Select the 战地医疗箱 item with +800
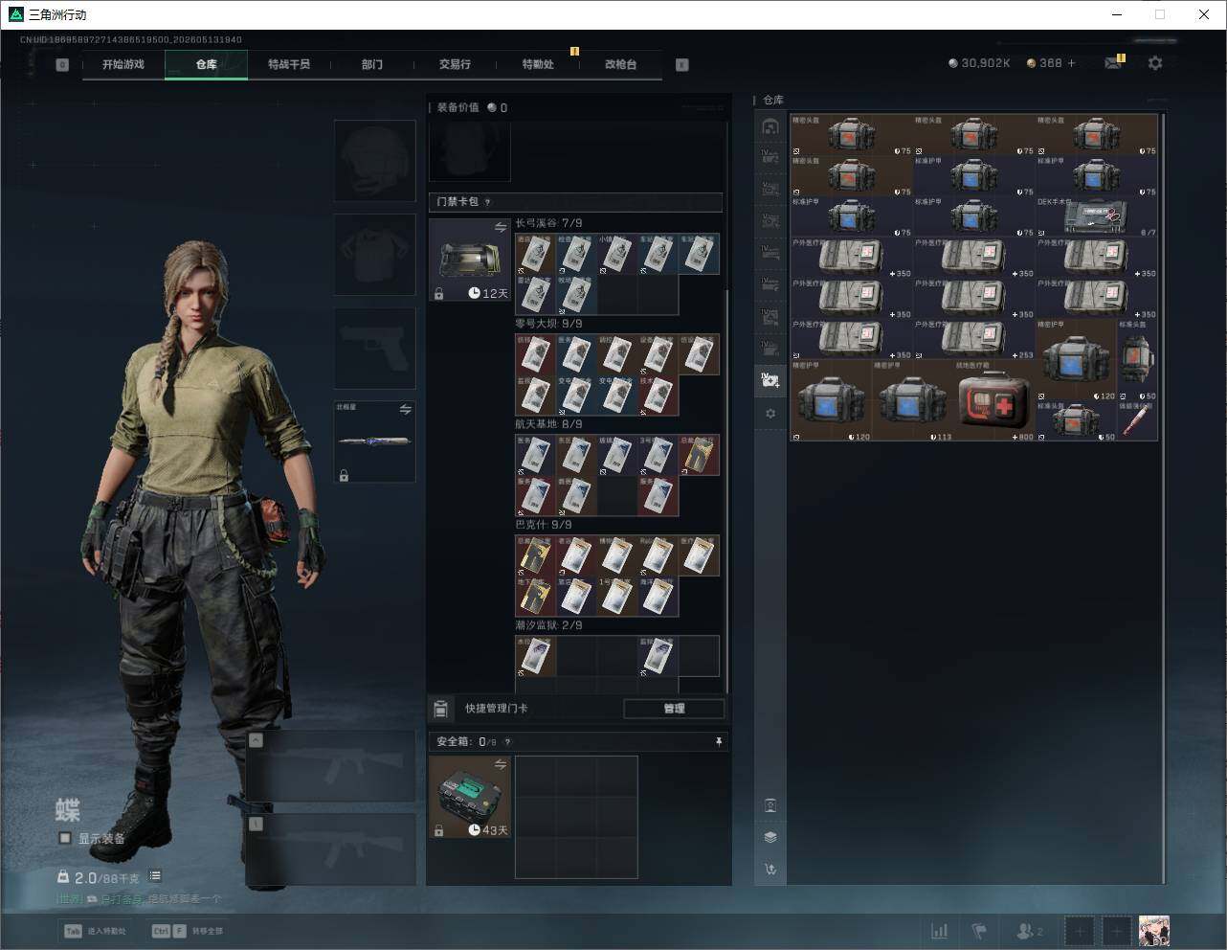The width and height of the screenshot is (1227, 950). pyautogui.click(x=995, y=400)
